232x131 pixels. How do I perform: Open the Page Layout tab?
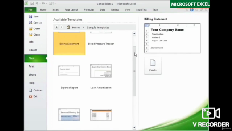point(71,10)
